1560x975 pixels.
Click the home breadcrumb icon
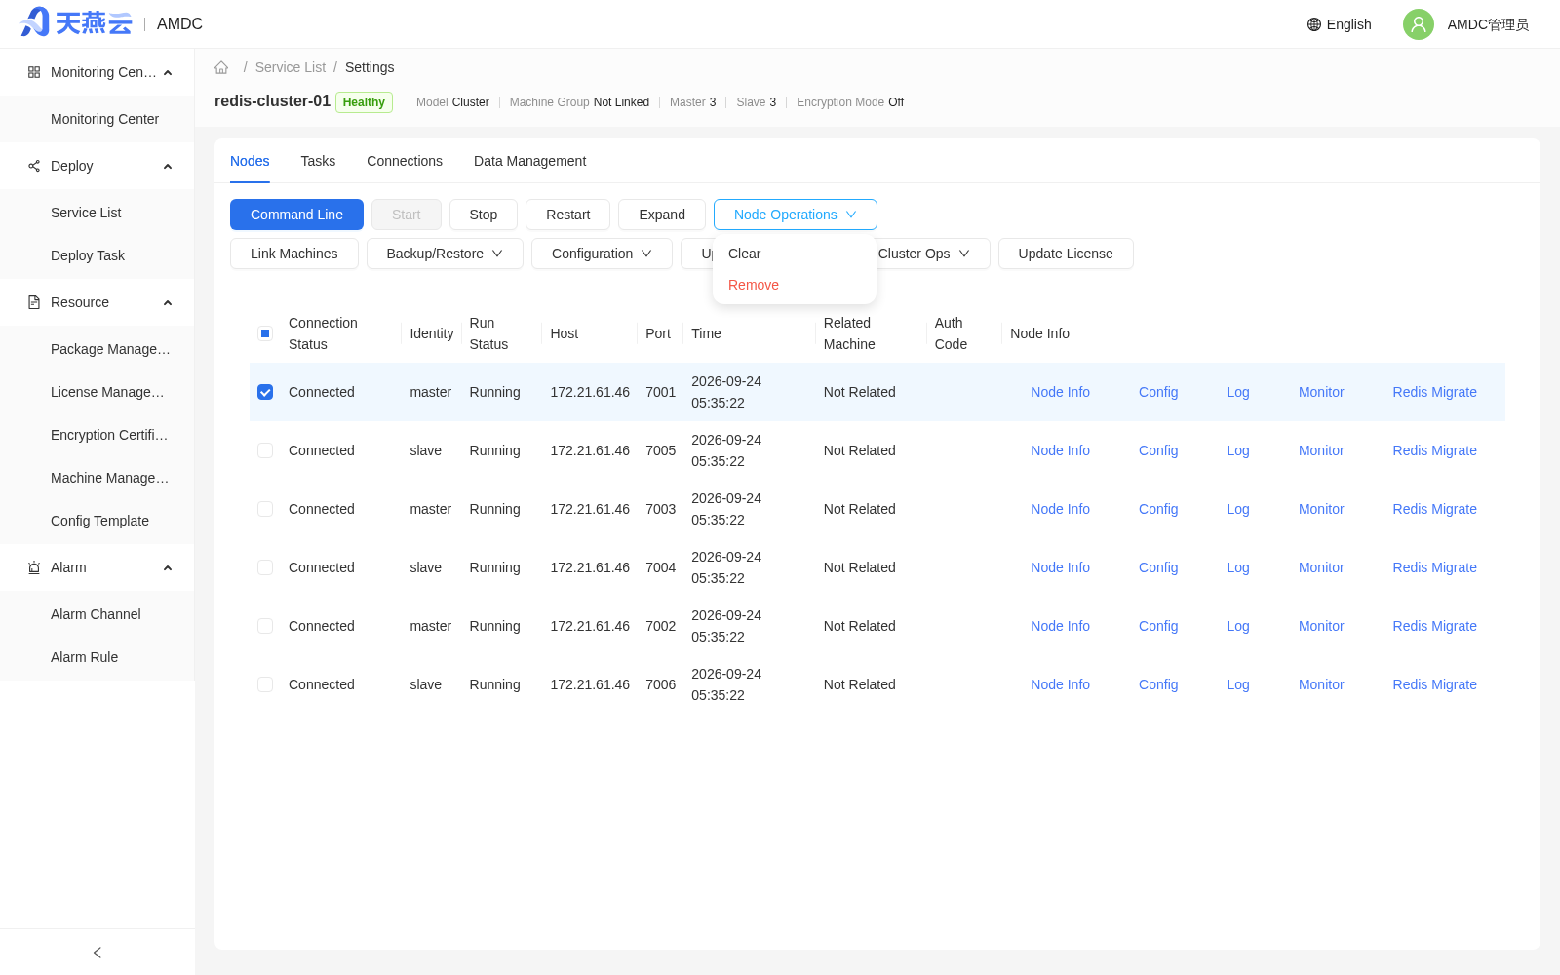(221, 67)
